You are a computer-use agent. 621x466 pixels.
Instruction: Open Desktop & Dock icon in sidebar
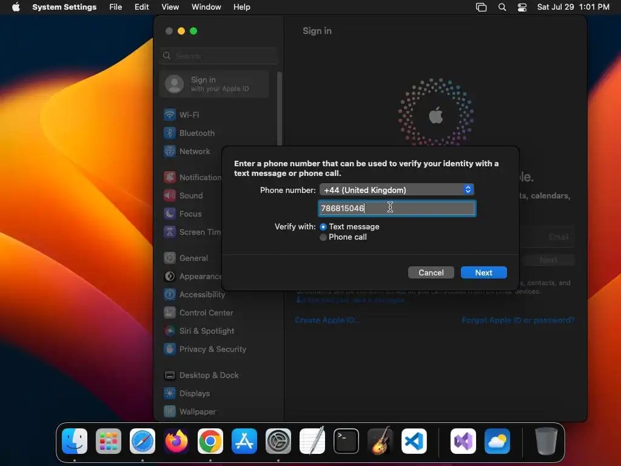point(170,376)
